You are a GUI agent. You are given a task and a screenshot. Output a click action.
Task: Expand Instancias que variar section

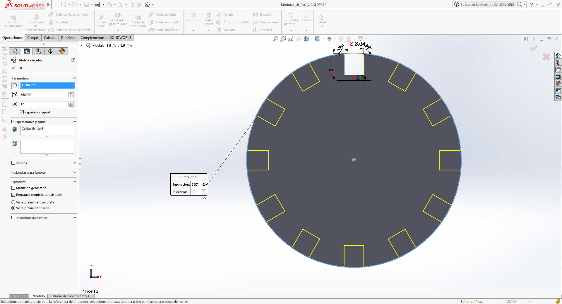(75, 217)
